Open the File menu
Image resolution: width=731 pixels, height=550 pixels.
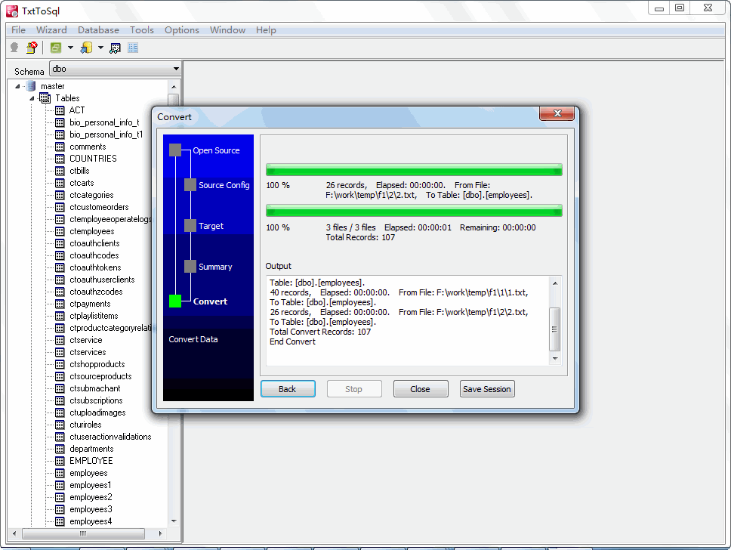[x=19, y=30]
